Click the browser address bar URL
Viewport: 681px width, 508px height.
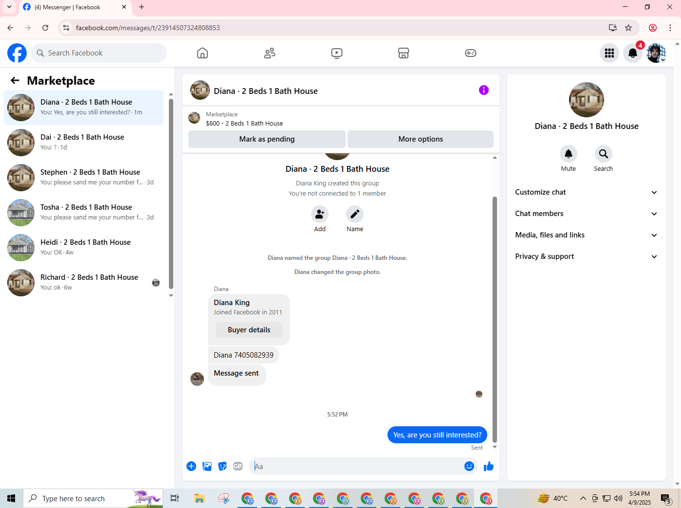pyautogui.click(x=147, y=28)
